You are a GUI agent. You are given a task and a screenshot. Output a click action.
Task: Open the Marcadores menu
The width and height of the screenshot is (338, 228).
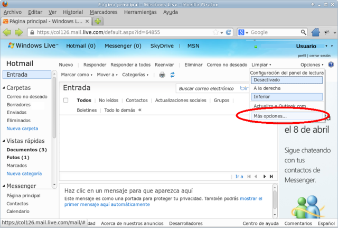click(x=104, y=12)
